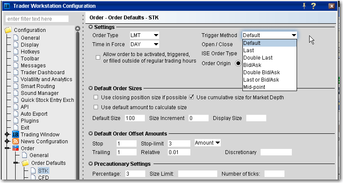The width and height of the screenshot is (343, 183).
Task: Click the pin icon in title bar
Action: (304, 6)
